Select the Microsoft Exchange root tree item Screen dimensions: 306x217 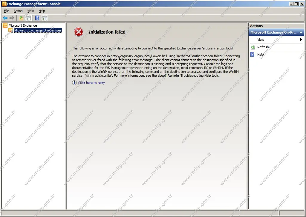pos(23,25)
